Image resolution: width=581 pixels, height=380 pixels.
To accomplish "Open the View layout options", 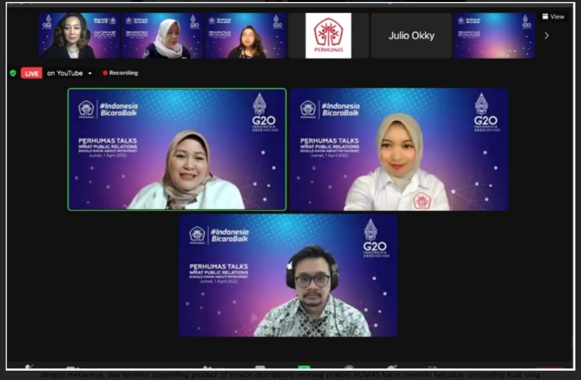I will point(553,17).
